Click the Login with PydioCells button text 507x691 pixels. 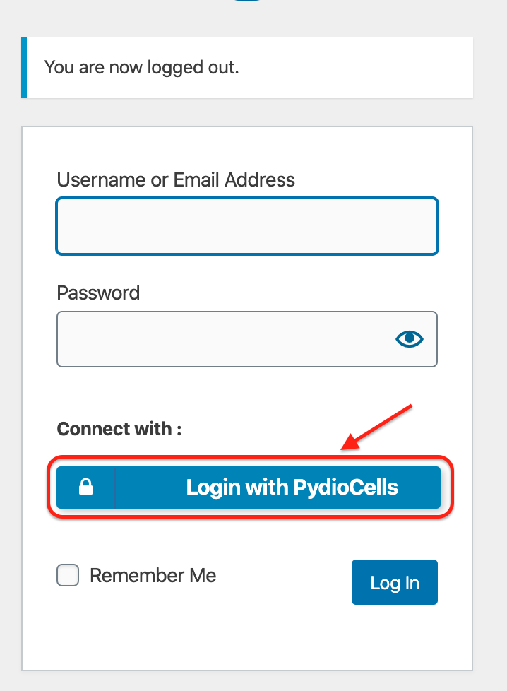[292, 488]
